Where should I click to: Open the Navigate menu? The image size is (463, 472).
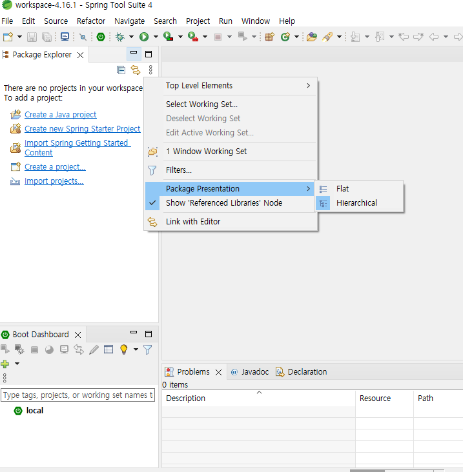coord(129,21)
